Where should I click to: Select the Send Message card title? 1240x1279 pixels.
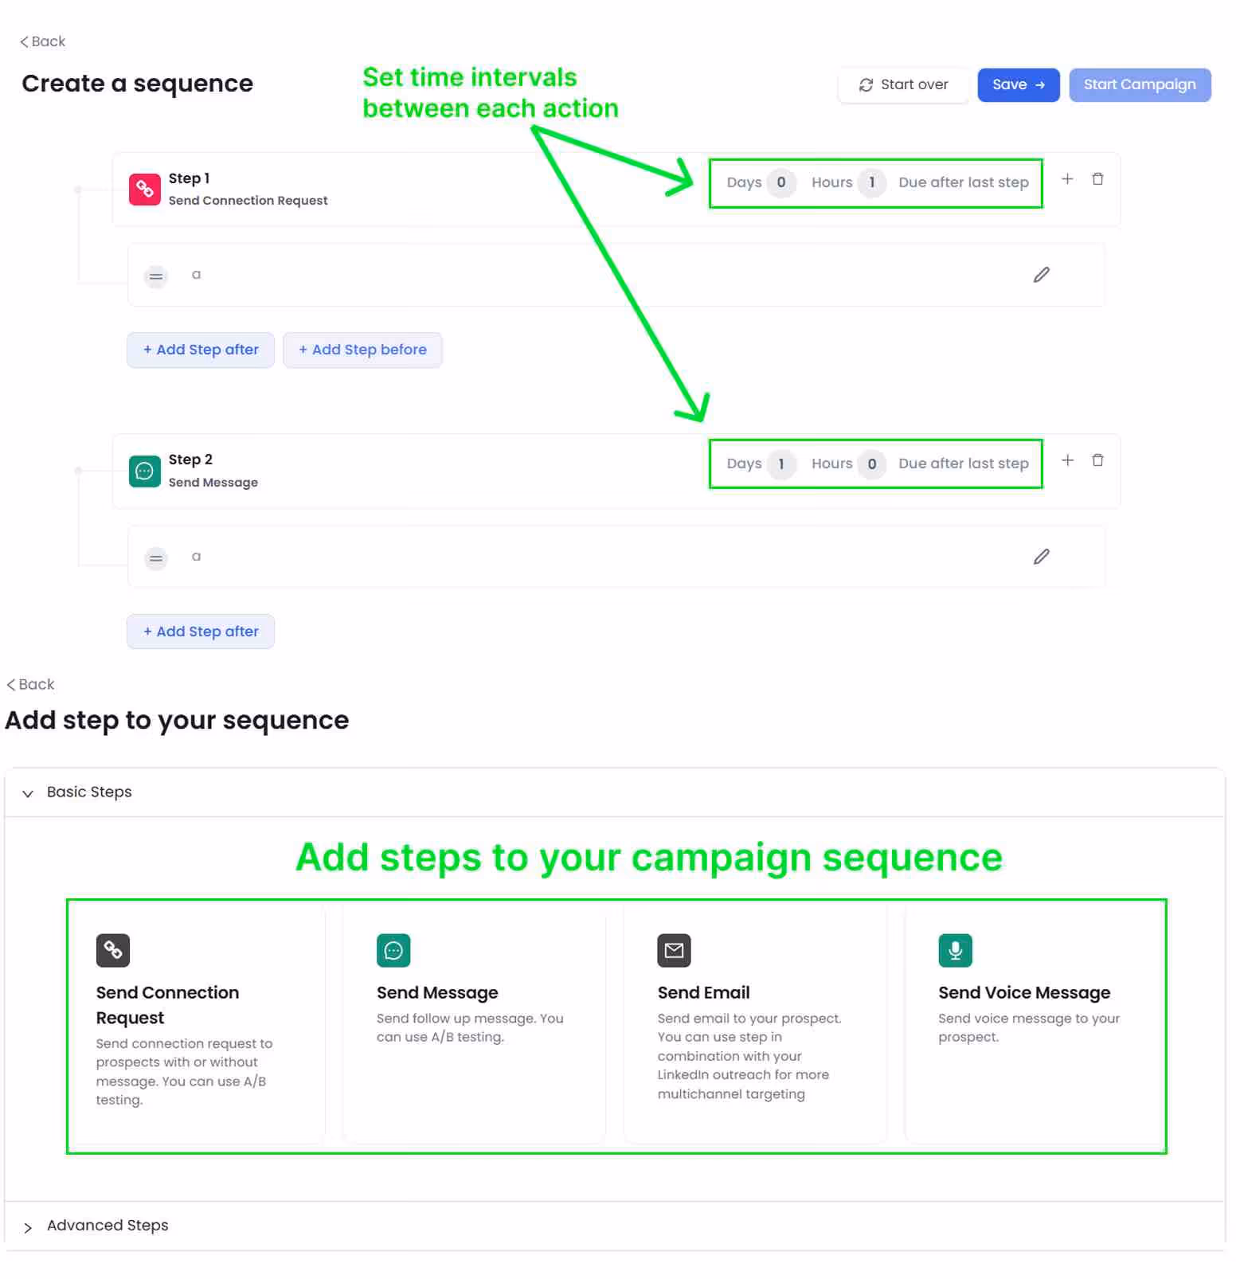coord(437,992)
